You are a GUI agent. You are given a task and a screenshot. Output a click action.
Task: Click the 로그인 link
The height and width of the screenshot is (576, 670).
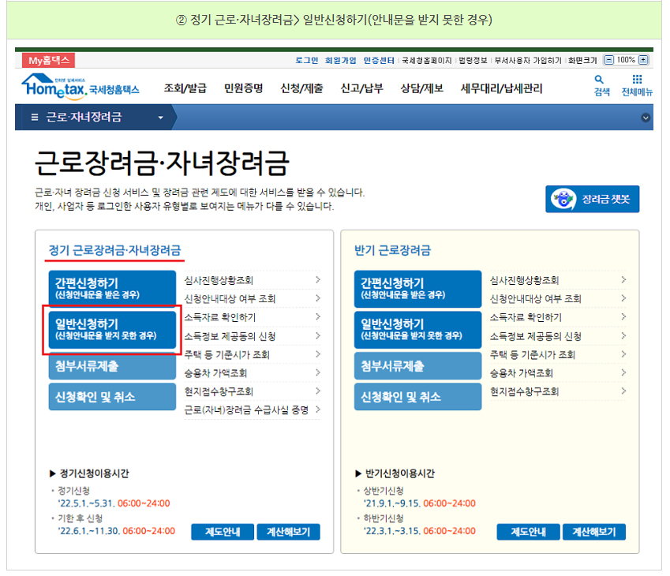(x=307, y=60)
